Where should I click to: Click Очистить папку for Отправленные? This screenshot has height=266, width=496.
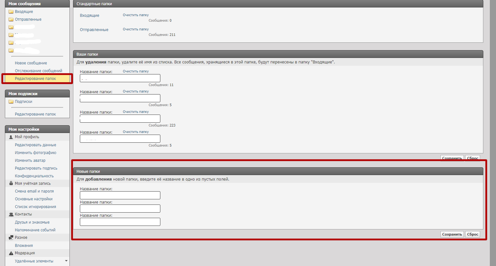136,29
